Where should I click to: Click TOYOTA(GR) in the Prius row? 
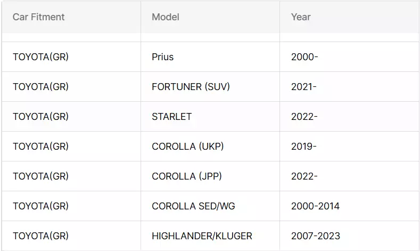40,57
